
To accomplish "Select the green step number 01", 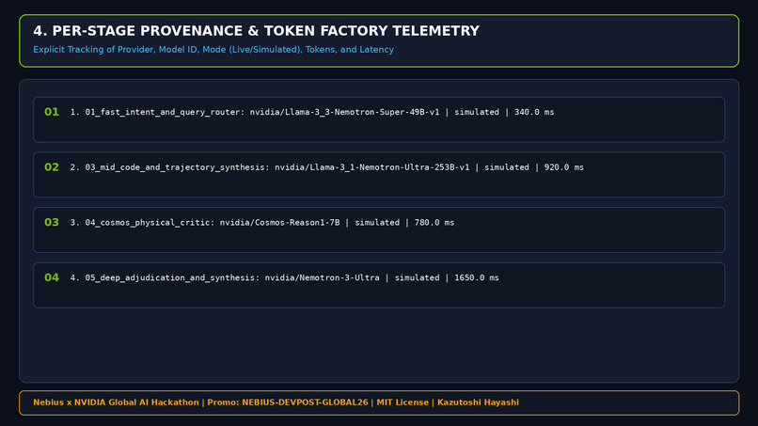I will pos(52,112).
